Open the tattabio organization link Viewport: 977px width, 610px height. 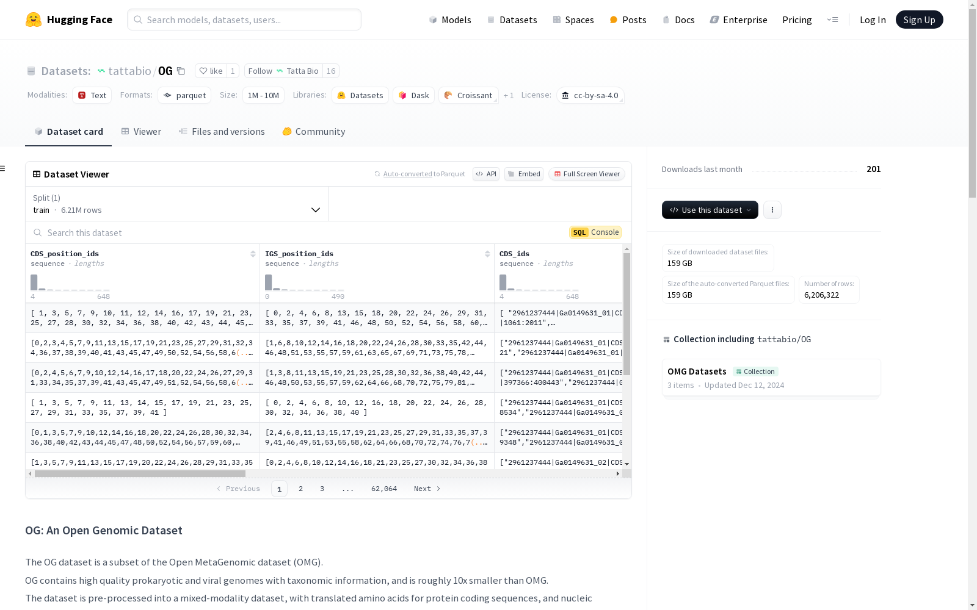click(129, 71)
